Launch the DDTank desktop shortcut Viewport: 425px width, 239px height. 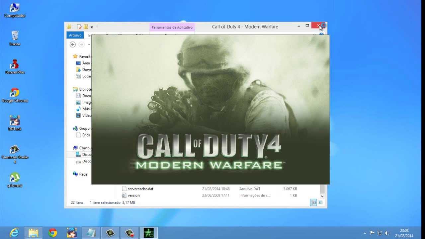point(15,123)
